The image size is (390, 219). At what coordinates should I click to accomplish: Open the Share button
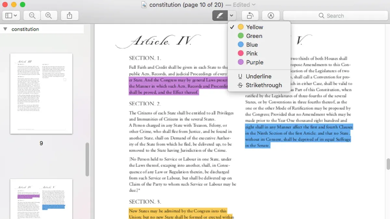tap(70, 16)
